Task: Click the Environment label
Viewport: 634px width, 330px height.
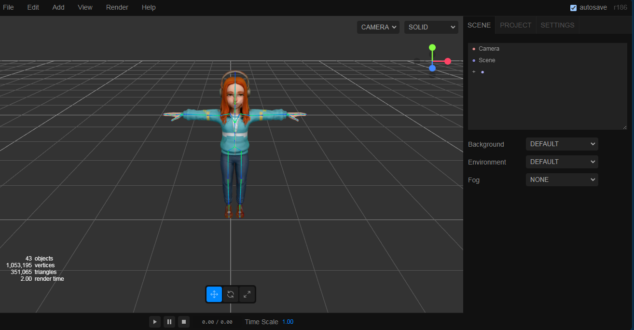Action: point(487,162)
